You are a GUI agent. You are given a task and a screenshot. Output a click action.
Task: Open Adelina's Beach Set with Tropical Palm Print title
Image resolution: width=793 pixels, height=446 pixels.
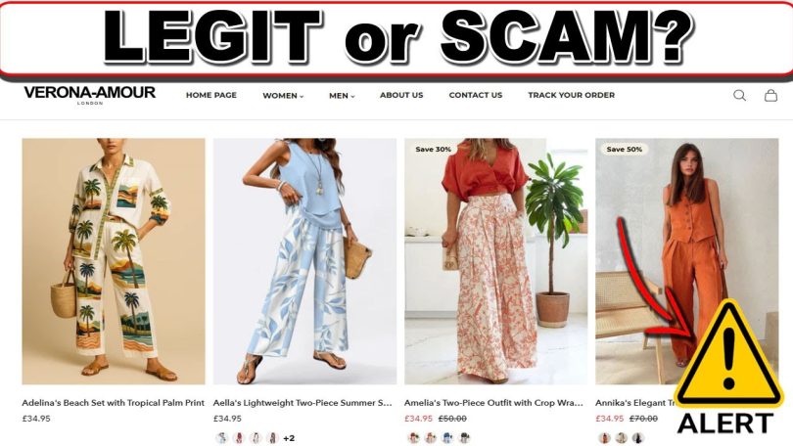point(114,403)
